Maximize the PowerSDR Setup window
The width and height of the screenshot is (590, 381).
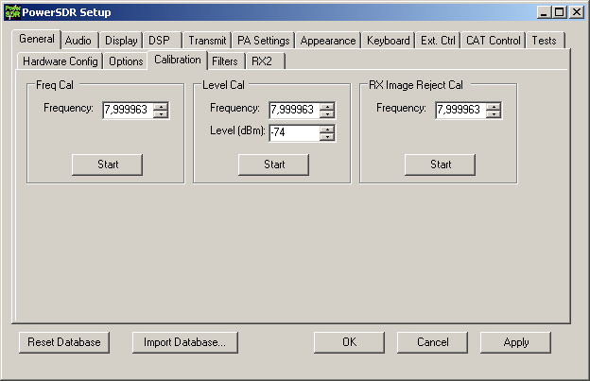pyautogui.click(x=559, y=12)
